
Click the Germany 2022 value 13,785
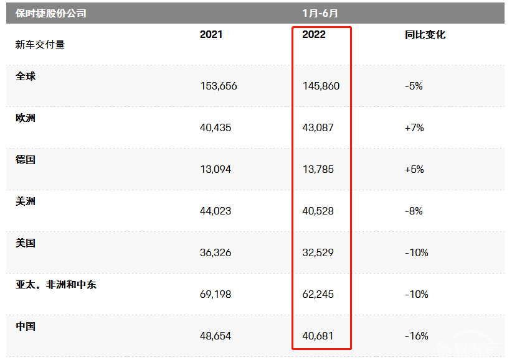318,169
